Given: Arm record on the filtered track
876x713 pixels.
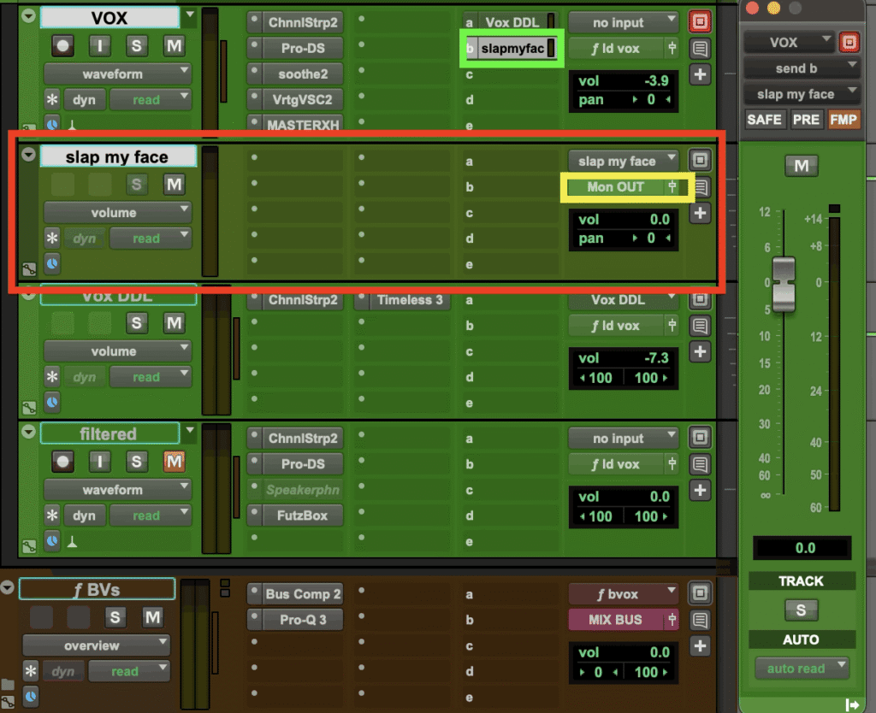Looking at the screenshot, I should tap(62, 461).
